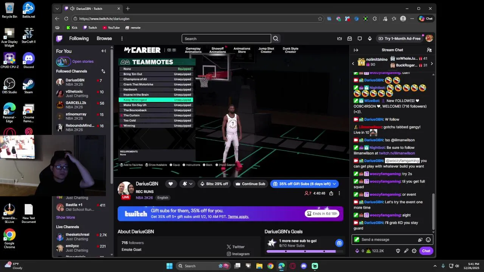Open the Browse tab
The width and height of the screenshot is (484, 272).
(104, 39)
